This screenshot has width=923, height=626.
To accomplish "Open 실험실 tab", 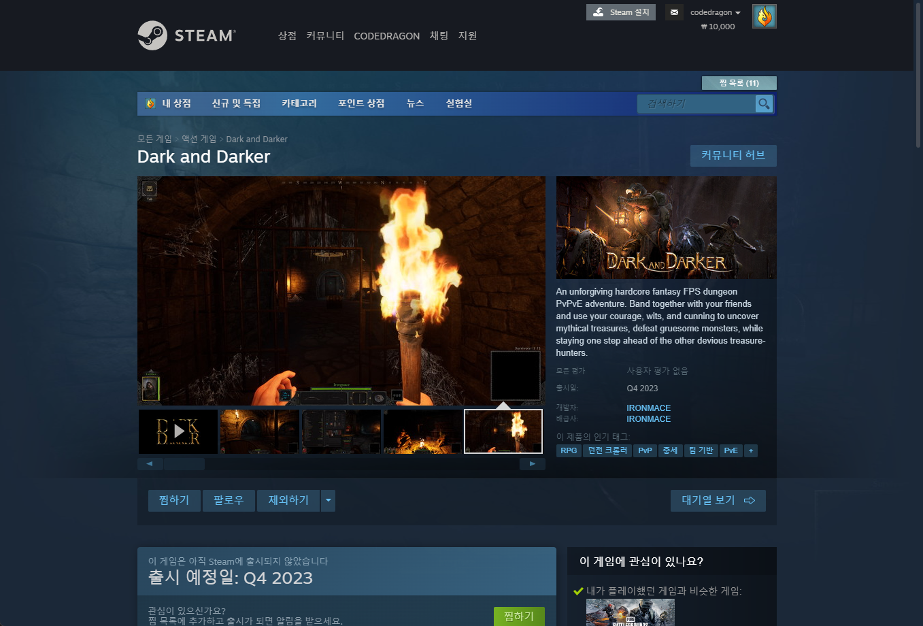I will tap(459, 103).
